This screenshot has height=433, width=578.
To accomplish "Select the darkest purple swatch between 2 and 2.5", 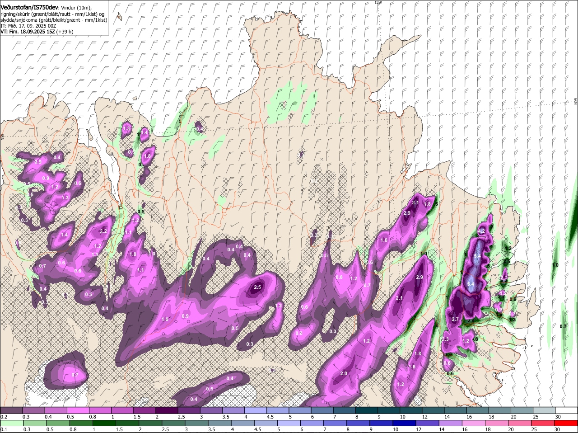I will 166,410.
